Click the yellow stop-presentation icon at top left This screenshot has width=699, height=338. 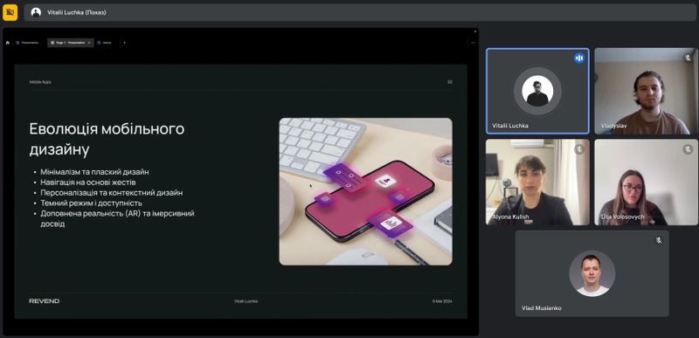10,12
